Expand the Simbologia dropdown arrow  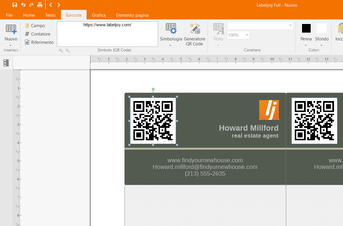(170, 46)
